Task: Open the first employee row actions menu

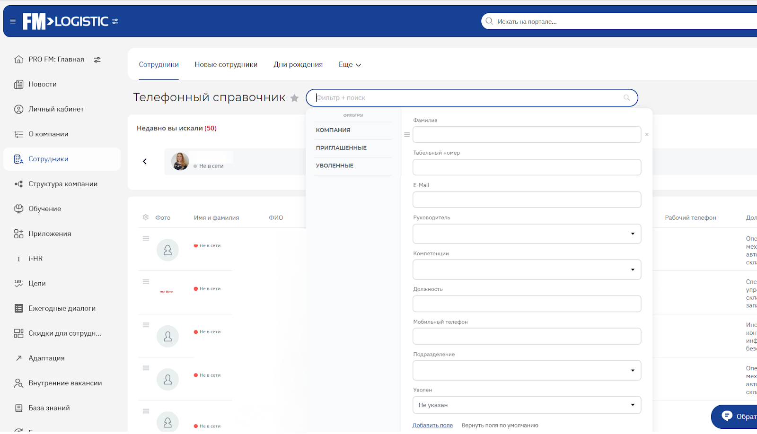Action: [x=146, y=239]
